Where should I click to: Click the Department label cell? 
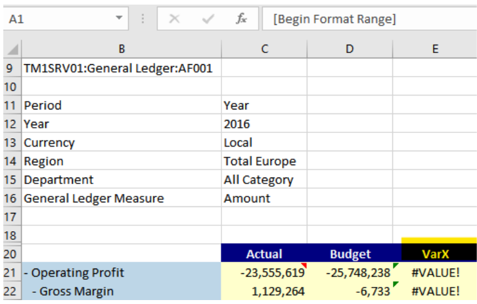[122, 180]
